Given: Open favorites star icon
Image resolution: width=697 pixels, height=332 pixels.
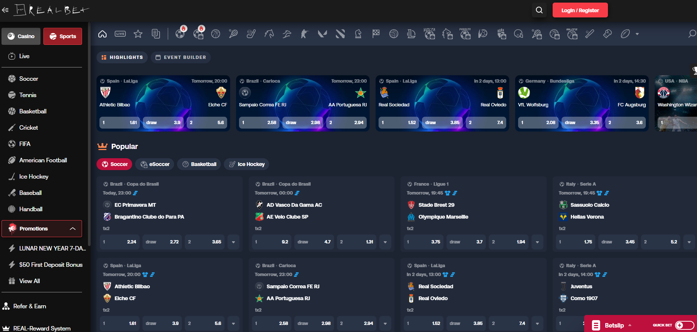Looking at the screenshot, I should click(x=138, y=34).
